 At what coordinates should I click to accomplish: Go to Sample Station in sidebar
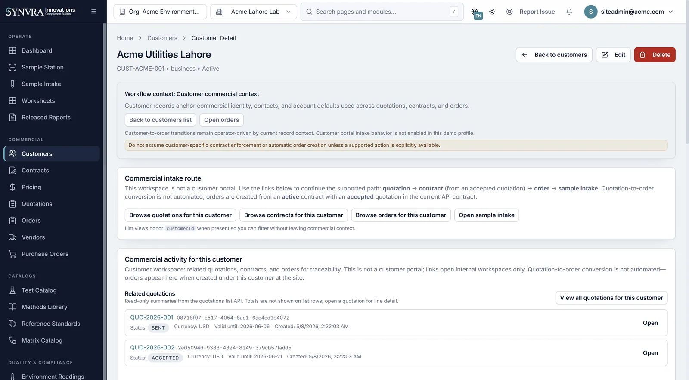[52, 67]
